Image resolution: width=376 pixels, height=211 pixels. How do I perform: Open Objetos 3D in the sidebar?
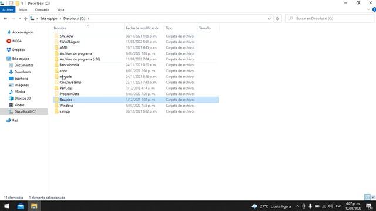click(x=22, y=98)
